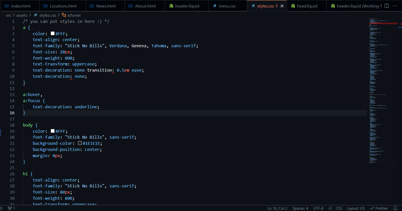
Task: Change the CSS language mode
Action: (339, 208)
